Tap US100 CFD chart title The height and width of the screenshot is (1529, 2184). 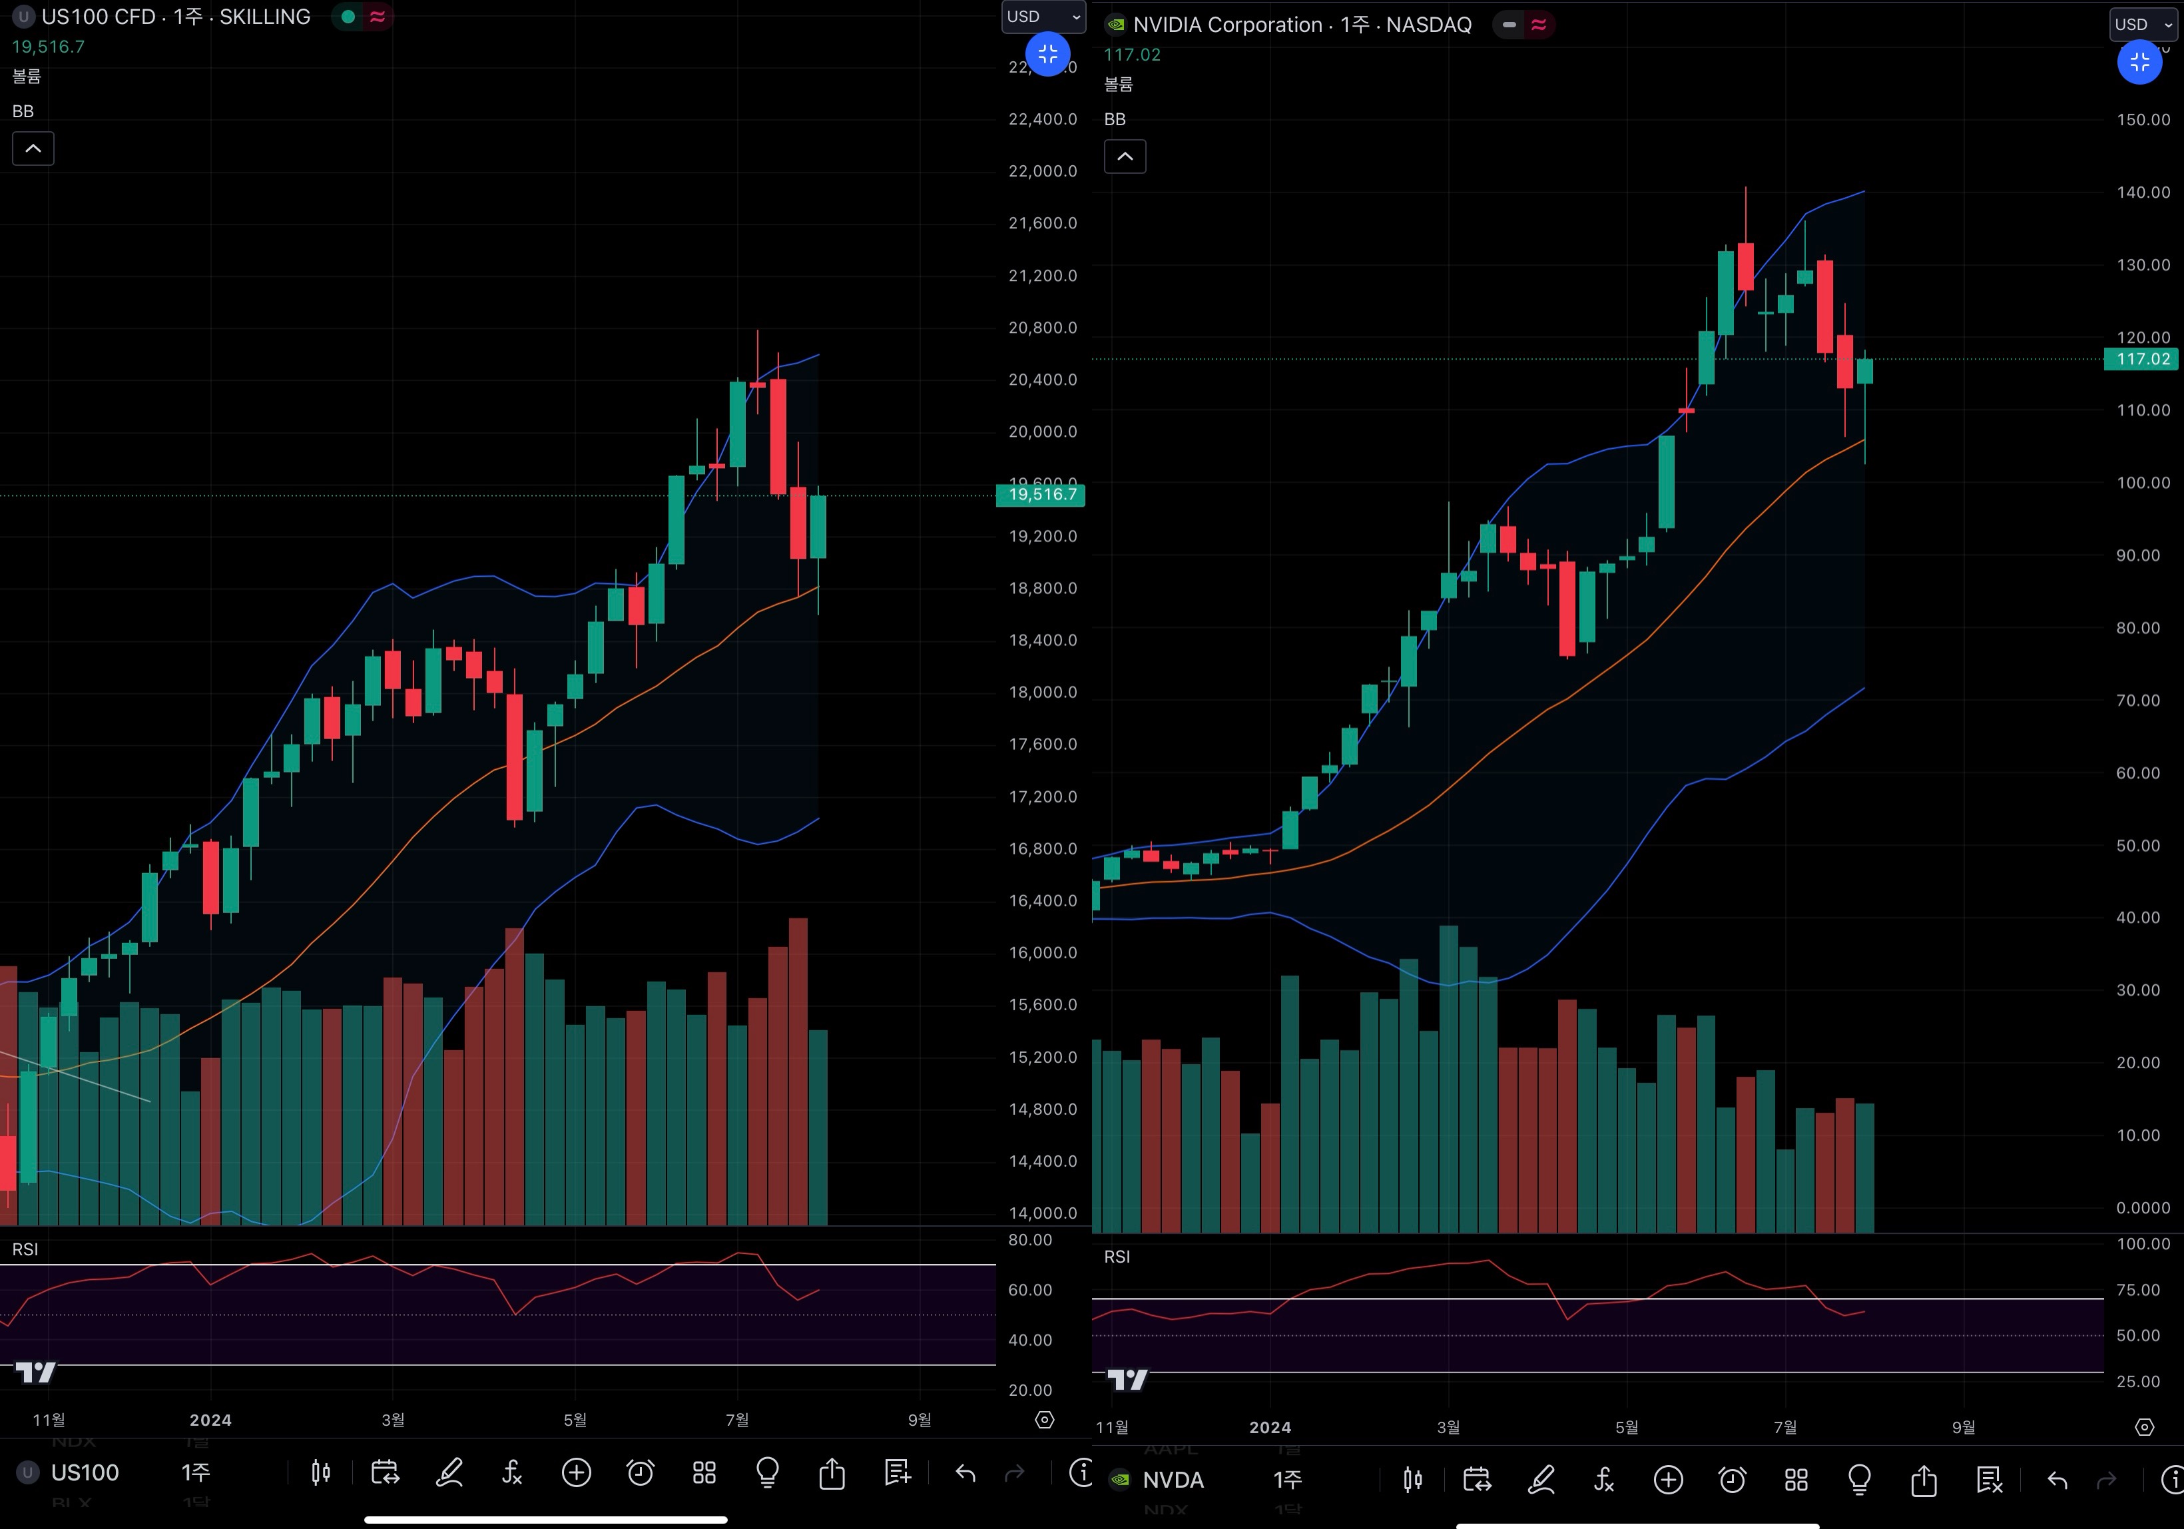176,17
